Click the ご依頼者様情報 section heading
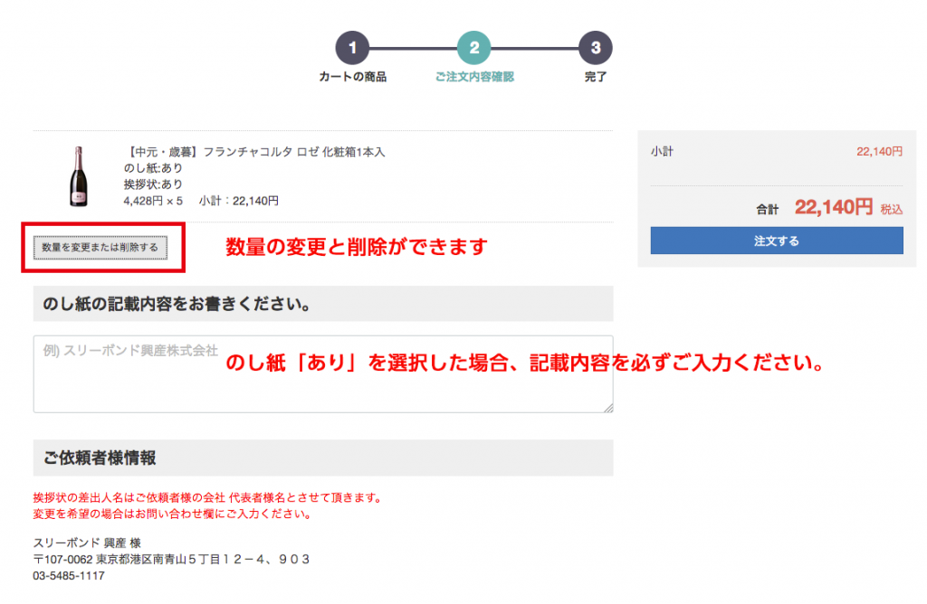The height and width of the screenshot is (604, 927). tap(100, 458)
